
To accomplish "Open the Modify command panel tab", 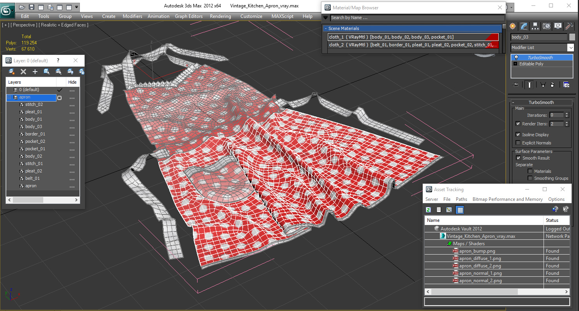I will coord(524,26).
